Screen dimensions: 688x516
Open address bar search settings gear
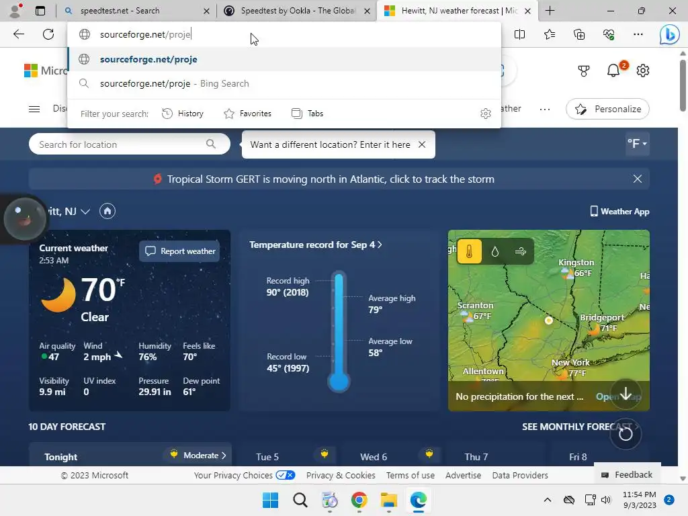(485, 114)
